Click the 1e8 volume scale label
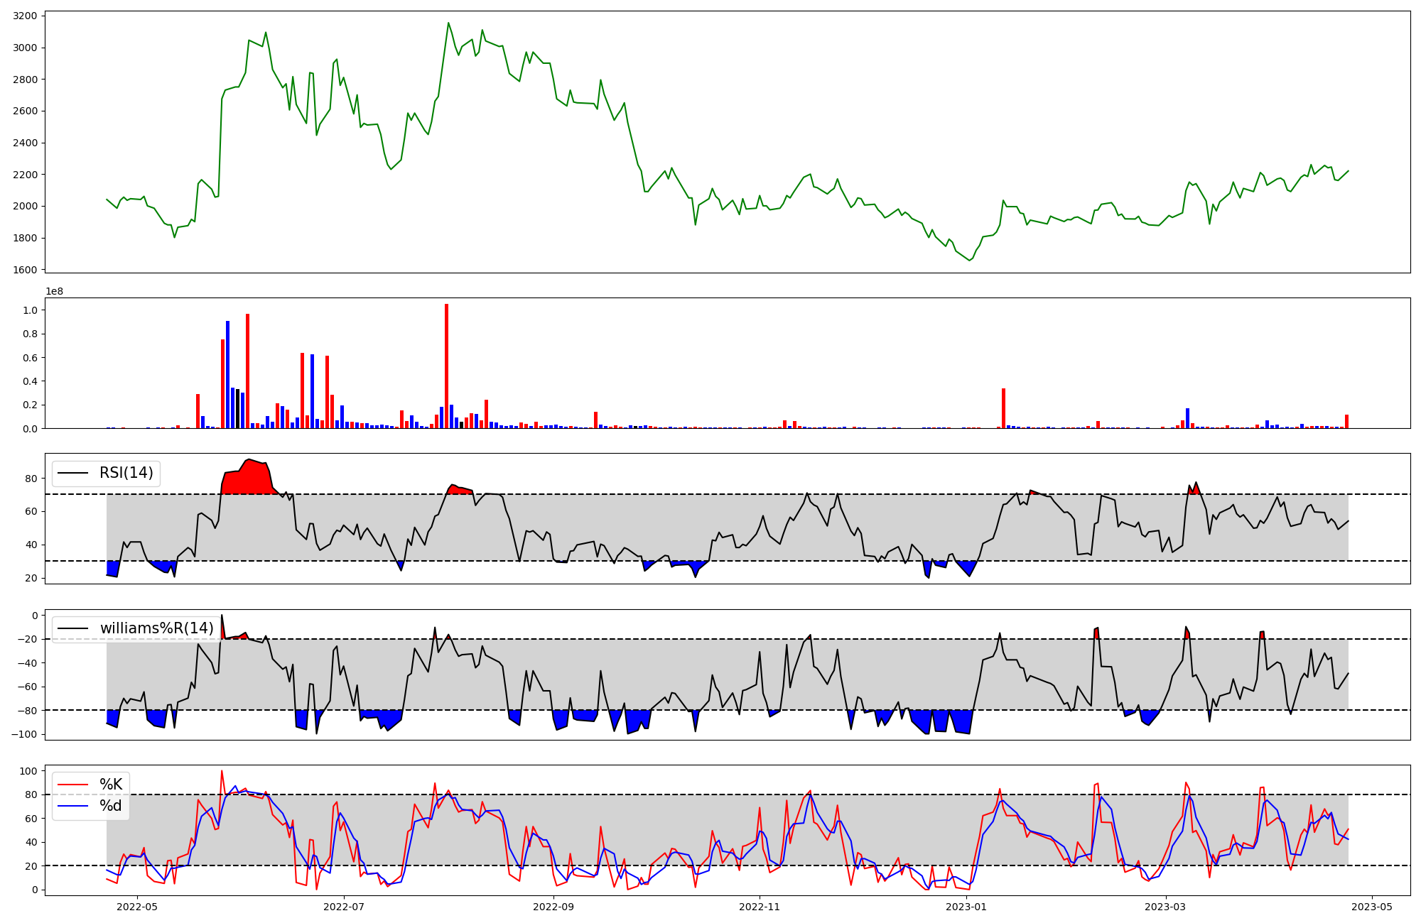Screen dimensions: 1421x923 tap(54, 291)
